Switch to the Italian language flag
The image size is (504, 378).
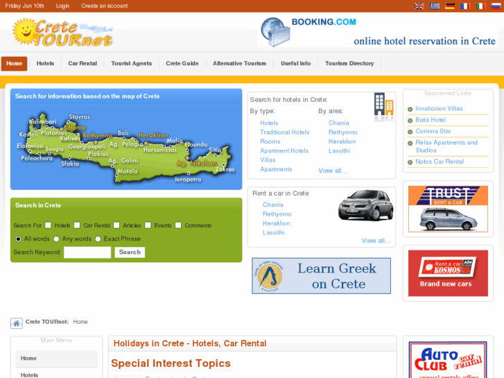480,6
